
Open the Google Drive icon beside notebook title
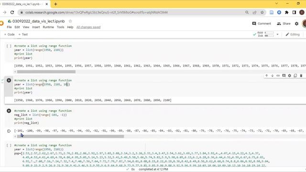tap(10, 21)
